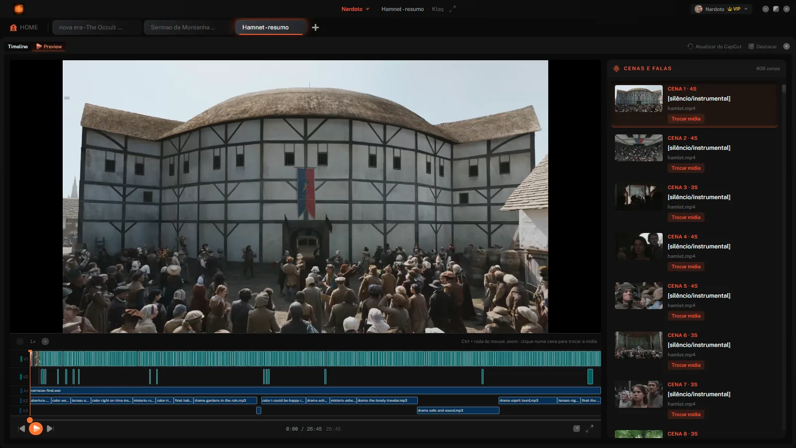Select the CENA 3 thumbnail
This screenshot has height=448, width=796.
(x=639, y=197)
